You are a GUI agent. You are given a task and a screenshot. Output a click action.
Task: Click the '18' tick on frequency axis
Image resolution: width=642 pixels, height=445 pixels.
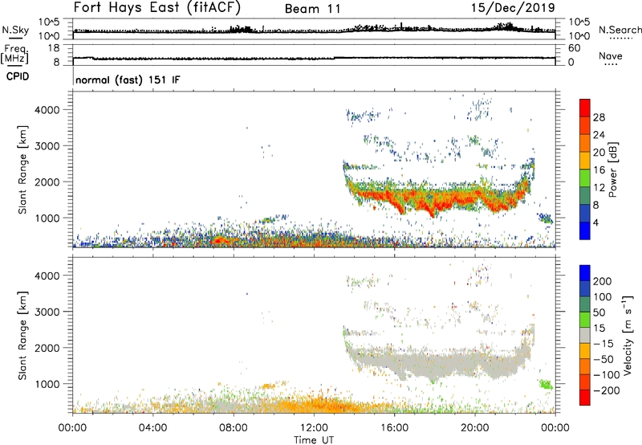click(54, 48)
